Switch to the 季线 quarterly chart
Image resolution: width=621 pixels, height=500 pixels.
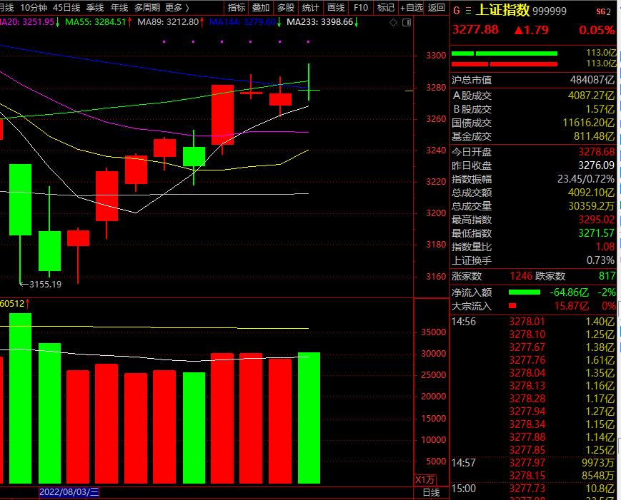[x=94, y=8]
